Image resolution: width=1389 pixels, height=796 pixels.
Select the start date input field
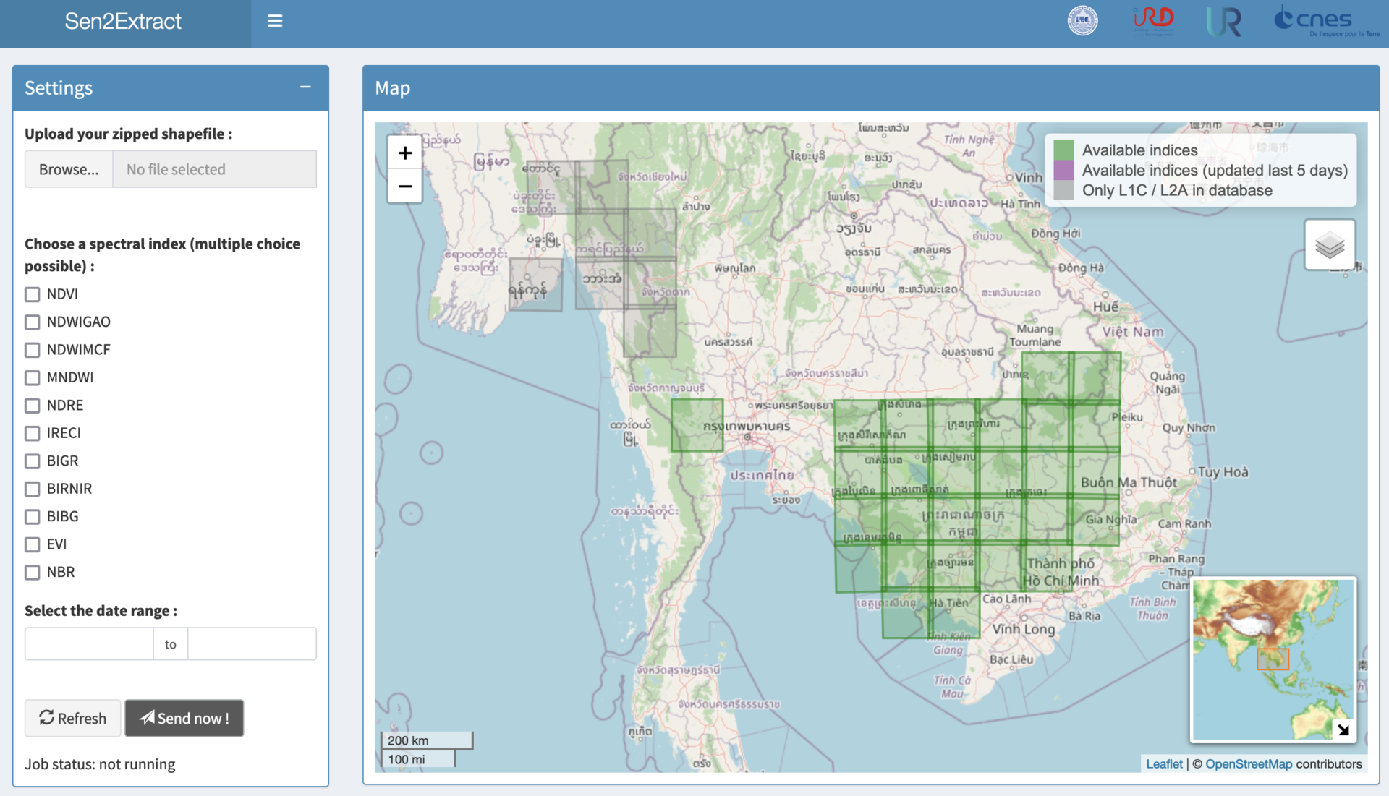[x=90, y=643]
